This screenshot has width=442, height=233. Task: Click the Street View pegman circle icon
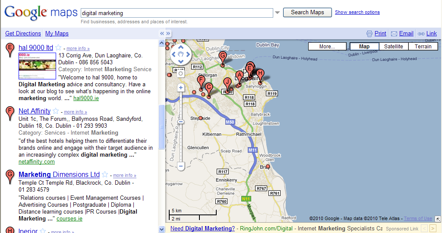(x=181, y=74)
